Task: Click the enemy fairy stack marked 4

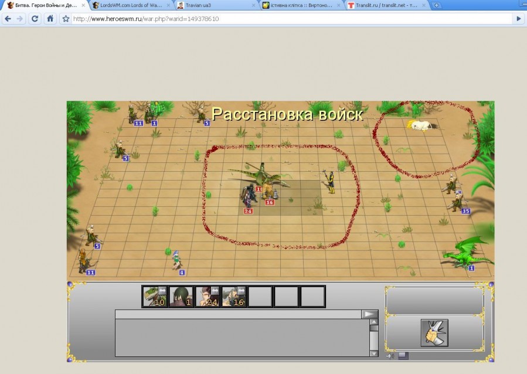Action: pos(177,261)
